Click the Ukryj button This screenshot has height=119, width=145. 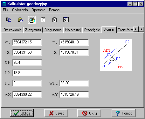(89, 113)
